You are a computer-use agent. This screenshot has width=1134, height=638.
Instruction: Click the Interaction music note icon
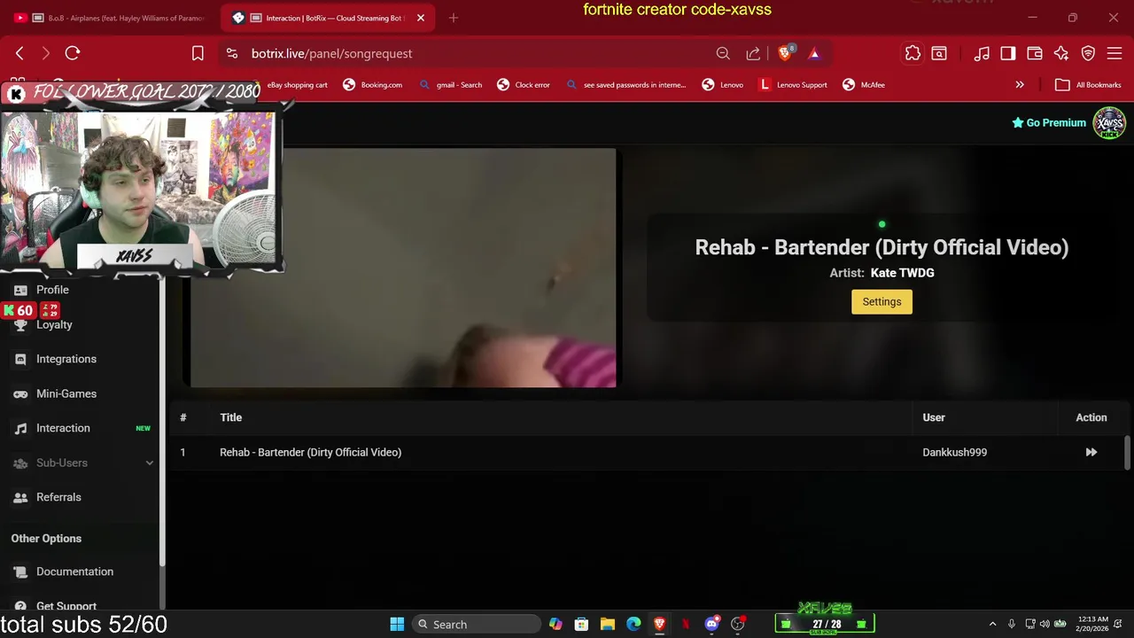pyautogui.click(x=20, y=428)
